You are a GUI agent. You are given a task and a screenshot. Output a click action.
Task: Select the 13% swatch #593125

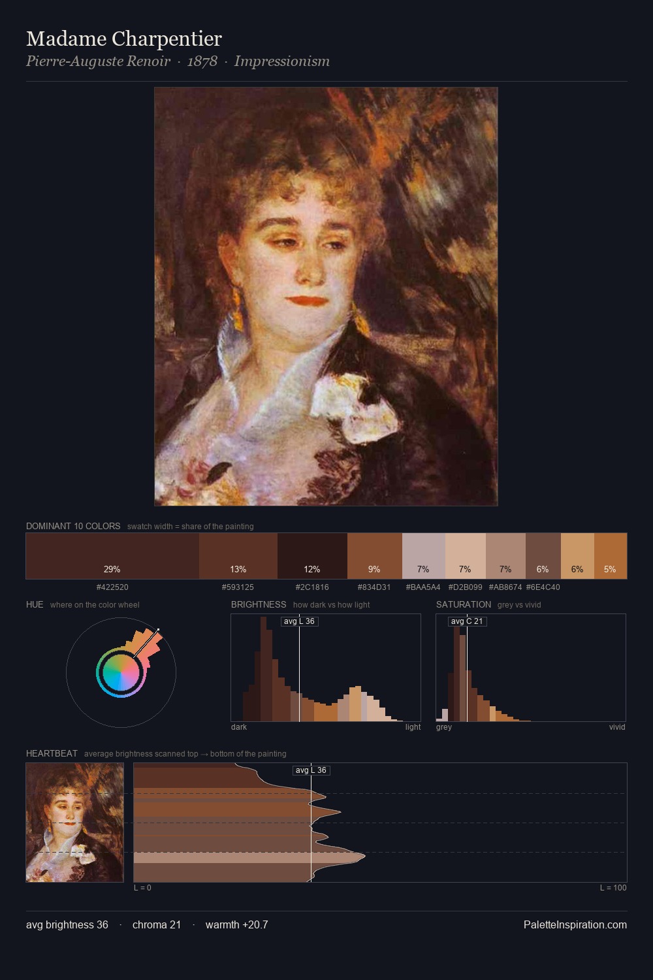(x=238, y=556)
